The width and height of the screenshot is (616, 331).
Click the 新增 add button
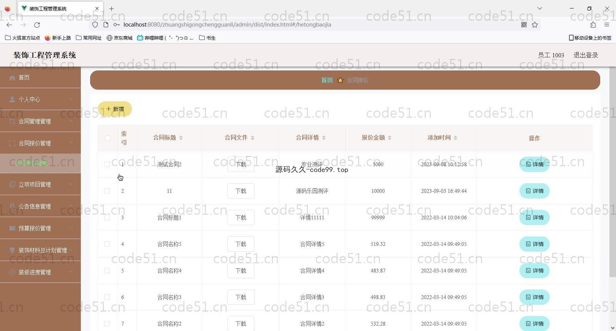(x=115, y=109)
